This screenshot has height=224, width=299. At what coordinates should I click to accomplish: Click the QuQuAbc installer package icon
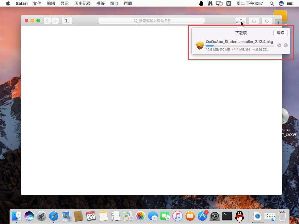pyautogui.click(x=200, y=45)
